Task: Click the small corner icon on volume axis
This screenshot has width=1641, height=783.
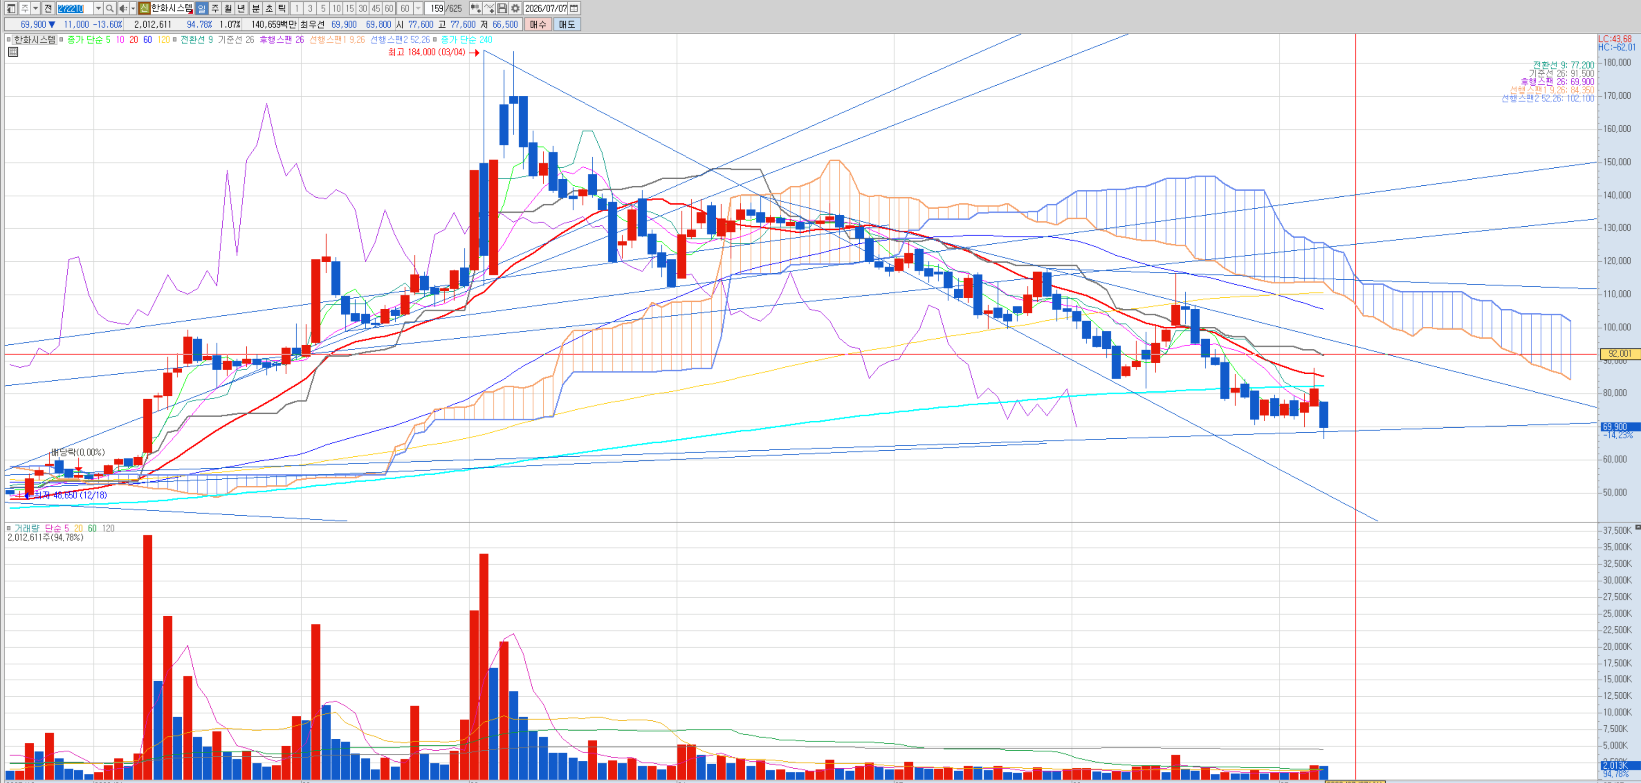Action: coord(1638,527)
